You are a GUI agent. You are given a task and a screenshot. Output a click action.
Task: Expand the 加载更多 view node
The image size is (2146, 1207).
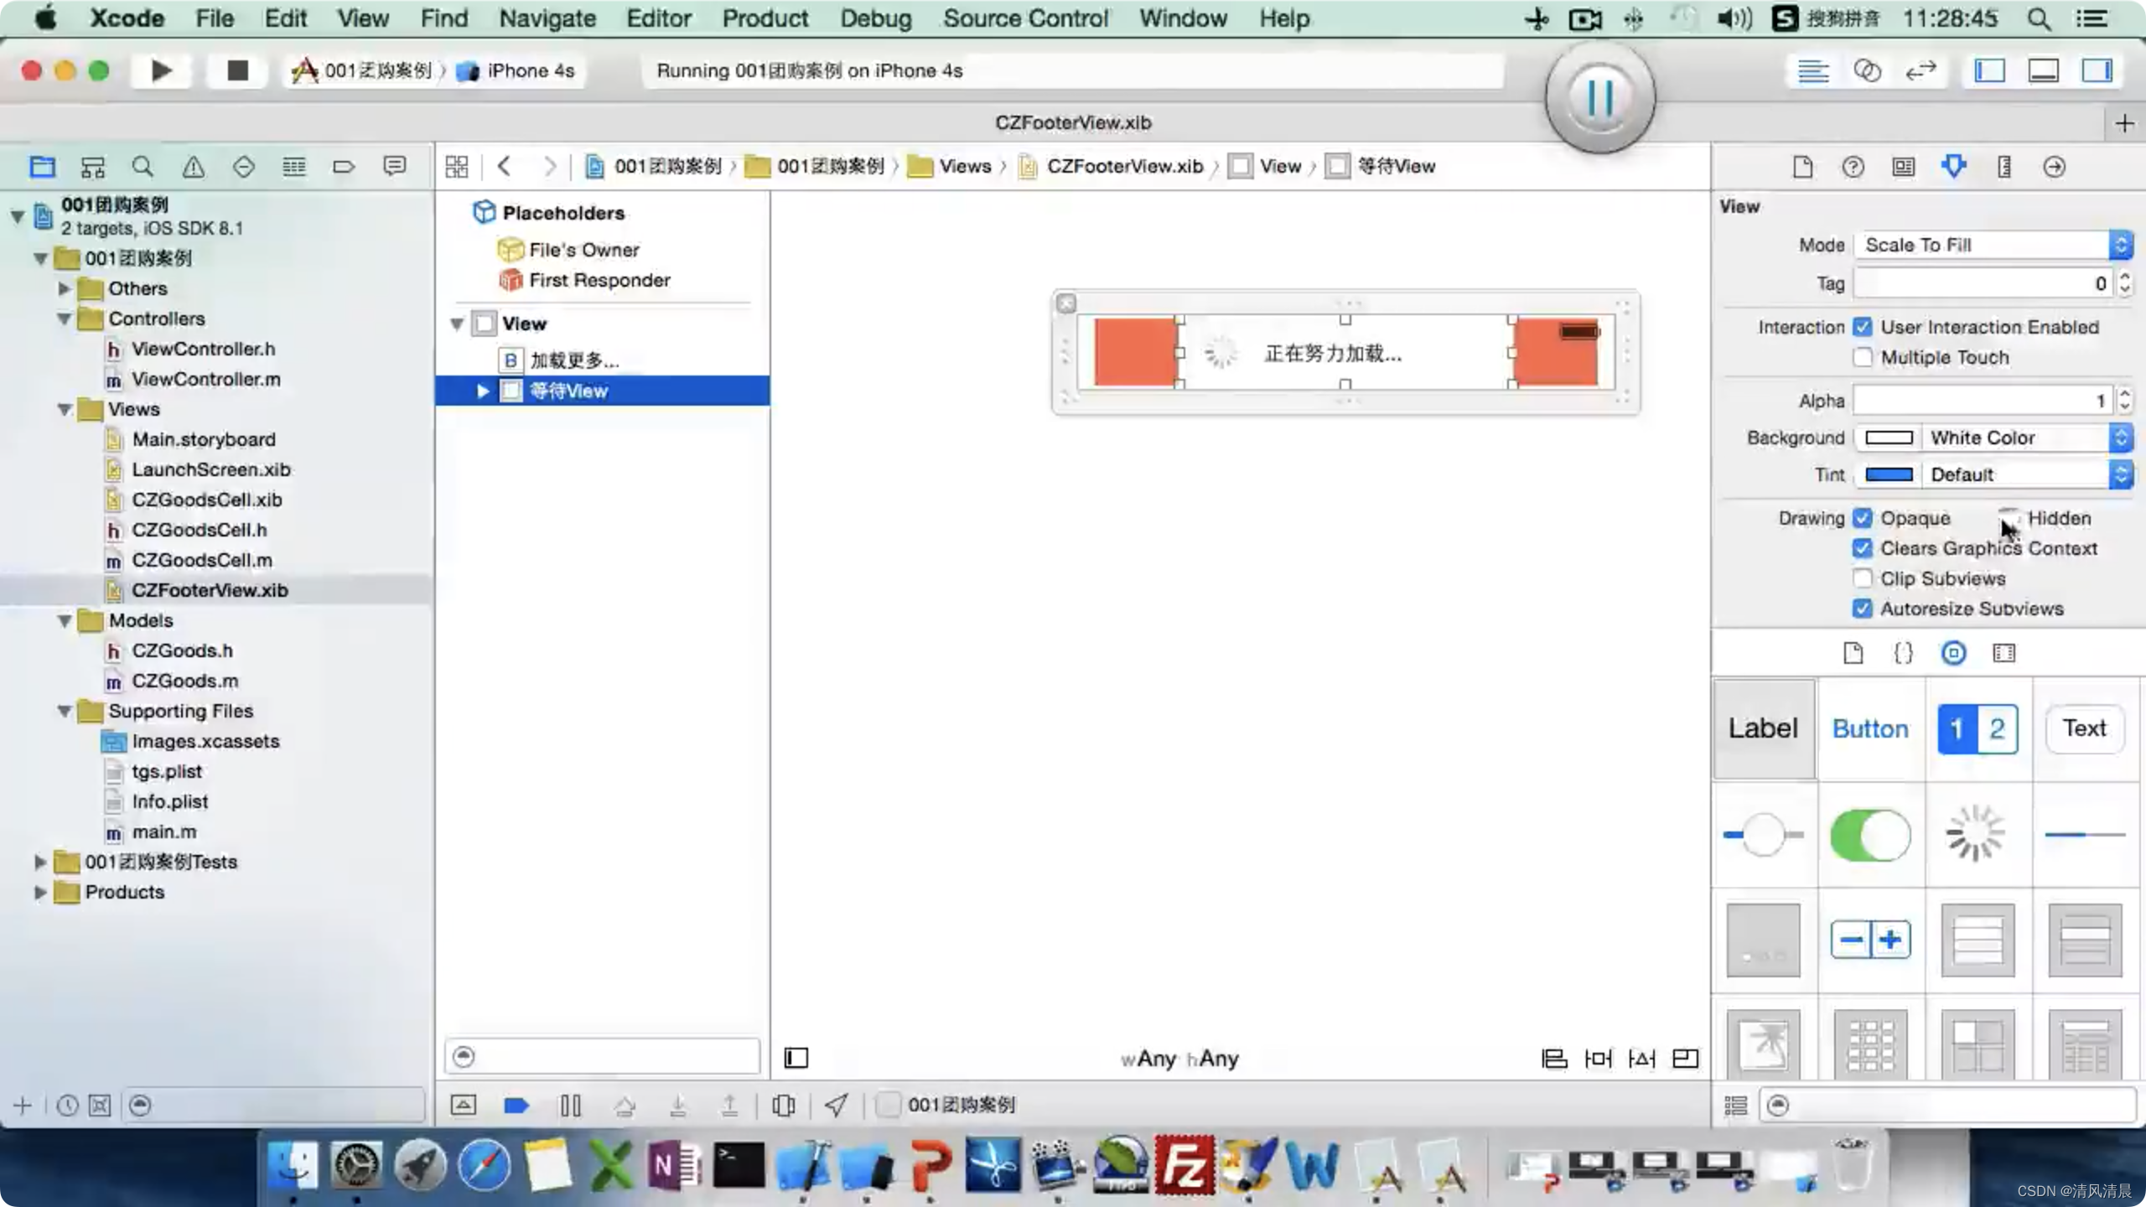point(482,360)
